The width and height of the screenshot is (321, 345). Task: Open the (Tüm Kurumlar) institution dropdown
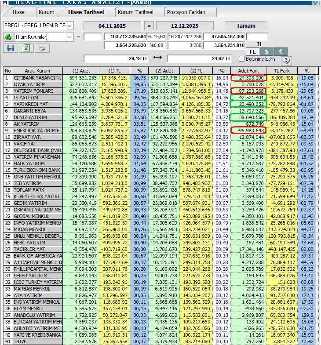[x=69, y=37]
